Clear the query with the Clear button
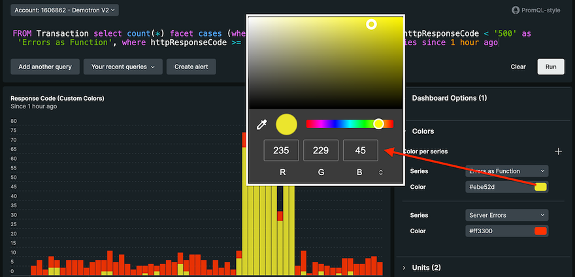Image resolution: width=575 pixels, height=277 pixels. (517, 67)
